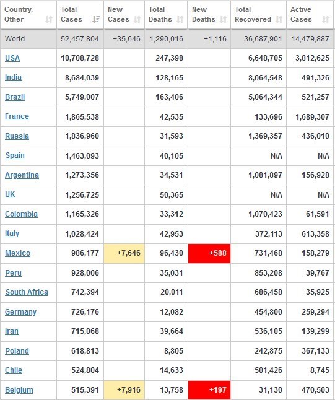Image resolution: width=335 pixels, height=400 pixels.
Task: Sort by Active Cases arrow icon
Action: (x=326, y=19)
